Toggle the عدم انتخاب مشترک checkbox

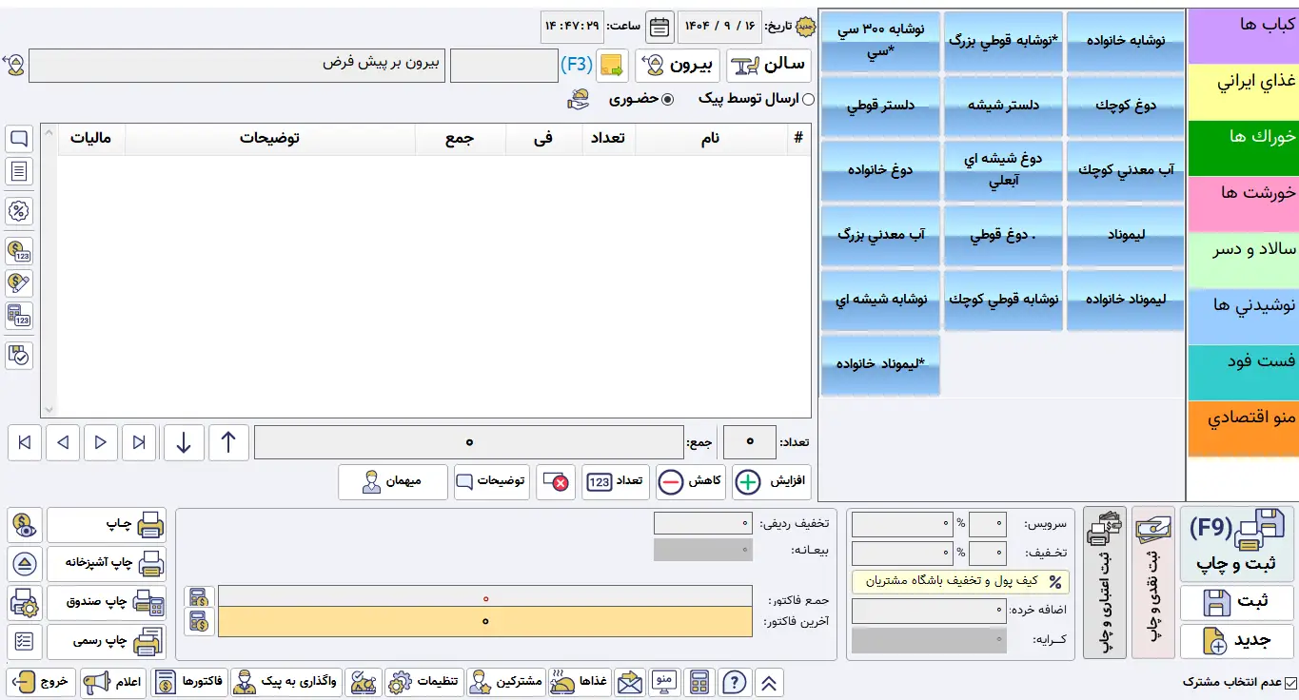coord(1290,682)
